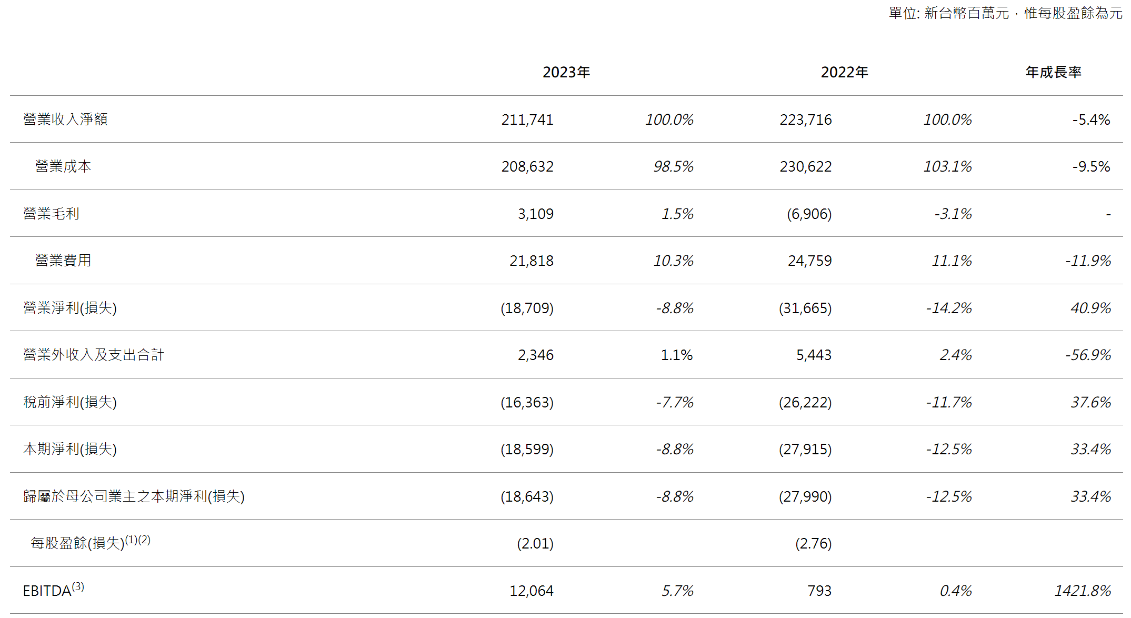Click the 營業收入淨額 row label
The height and width of the screenshot is (618, 1131).
(x=65, y=119)
